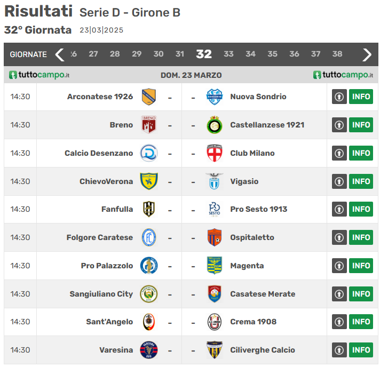Click the Crema 1908 team crest
Viewport: 380px width, 367px height.
pyautogui.click(x=214, y=322)
